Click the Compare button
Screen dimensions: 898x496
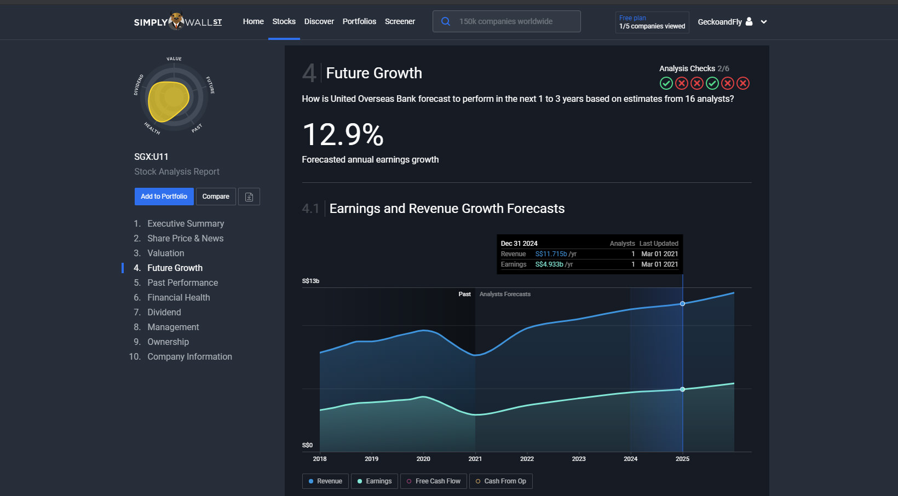click(216, 197)
